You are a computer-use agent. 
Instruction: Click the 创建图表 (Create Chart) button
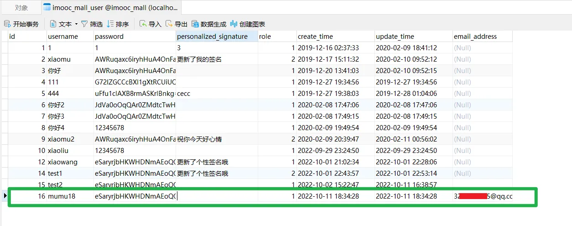(x=248, y=24)
